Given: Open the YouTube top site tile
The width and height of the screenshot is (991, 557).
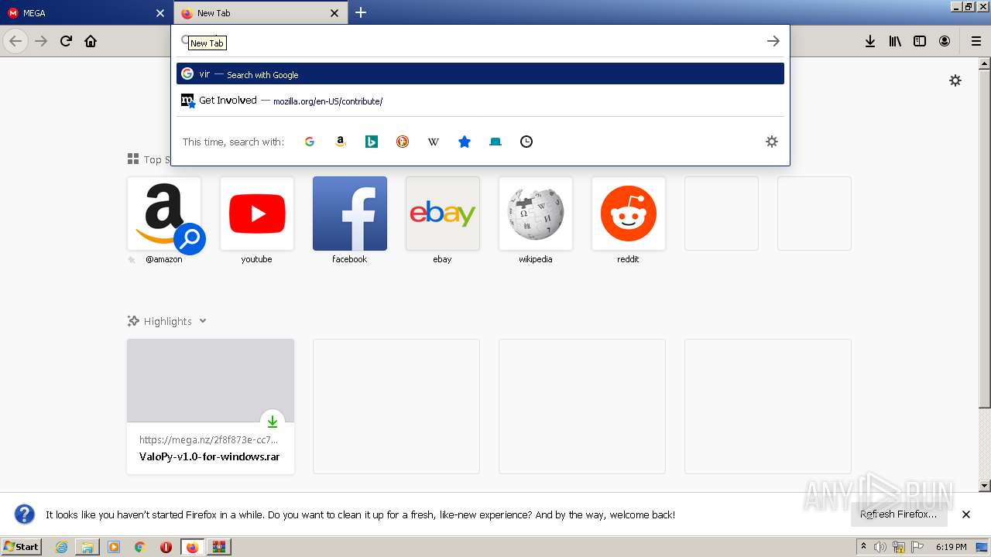Looking at the screenshot, I should pos(257,214).
